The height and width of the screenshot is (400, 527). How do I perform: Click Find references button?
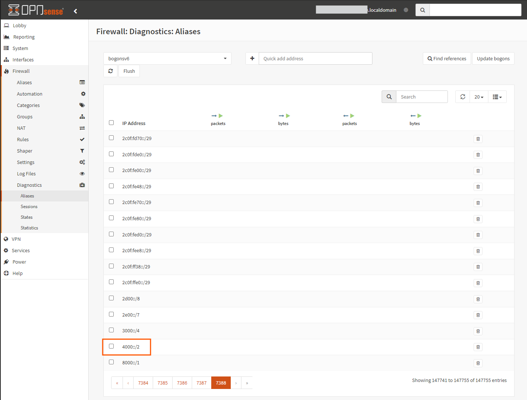(x=447, y=58)
